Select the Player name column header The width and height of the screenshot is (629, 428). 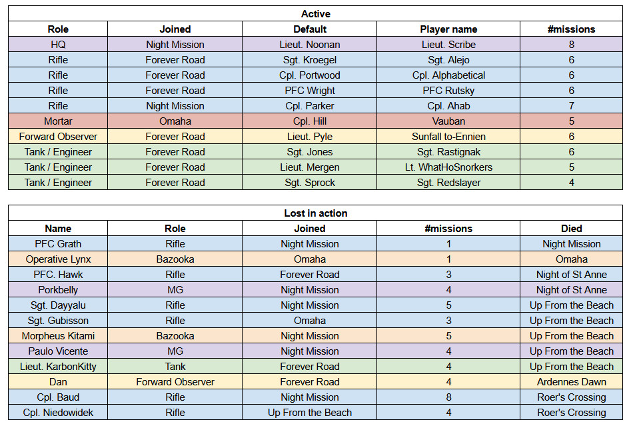(x=448, y=29)
